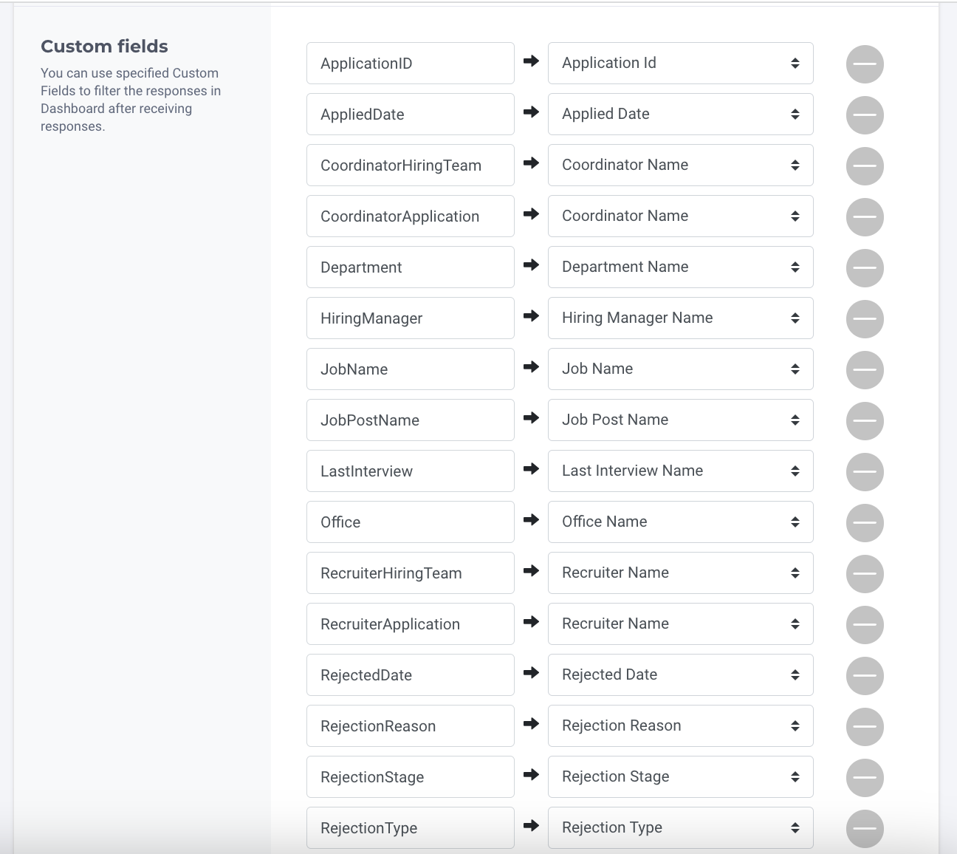Remove the JobPostName custom field row
This screenshot has height=854, width=957.
click(865, 421)
